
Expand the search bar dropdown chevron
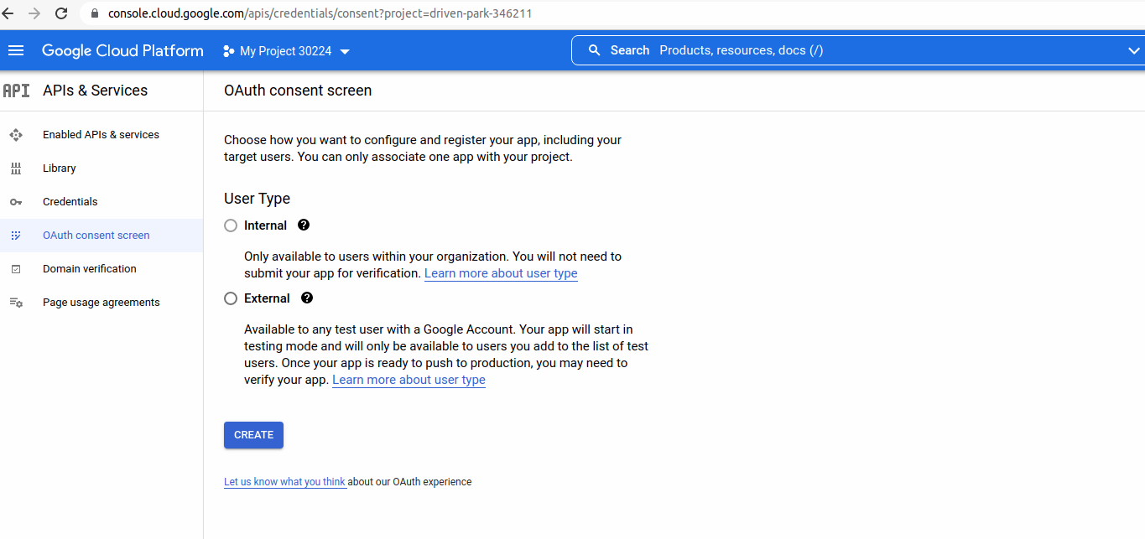pos(1133,51)
